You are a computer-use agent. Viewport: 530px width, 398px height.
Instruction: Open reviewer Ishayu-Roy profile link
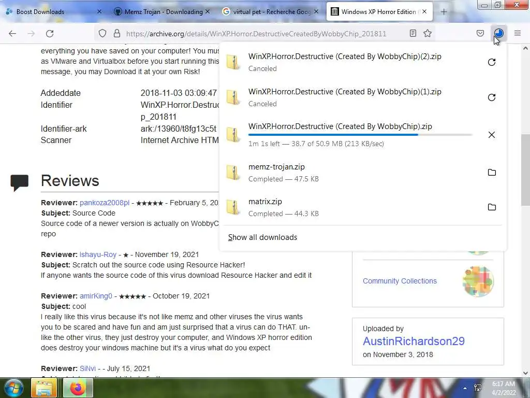point(98,254)
